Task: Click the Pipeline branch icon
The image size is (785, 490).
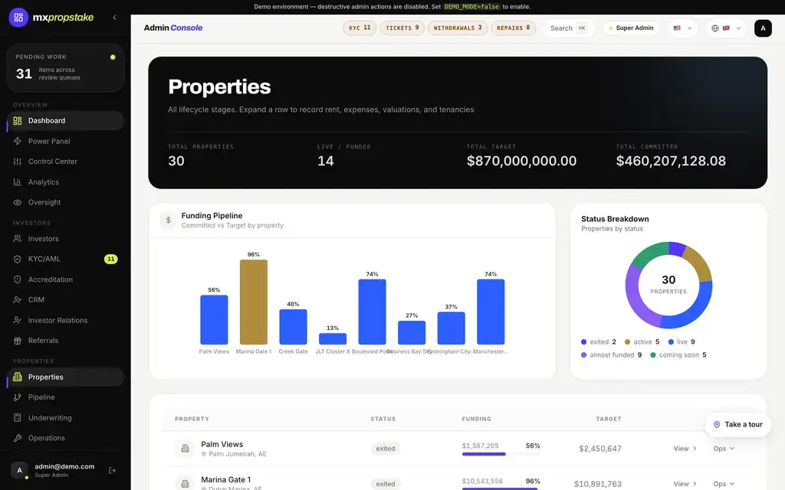Action: coord(18,397)
